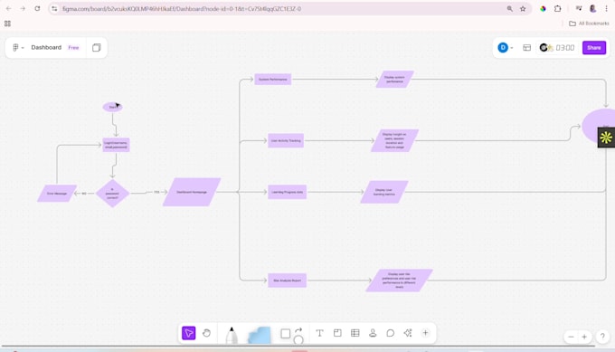This screenshot has width=615, height=352.
Task: Select the Display system performance shape
Action: click(394, 80)
